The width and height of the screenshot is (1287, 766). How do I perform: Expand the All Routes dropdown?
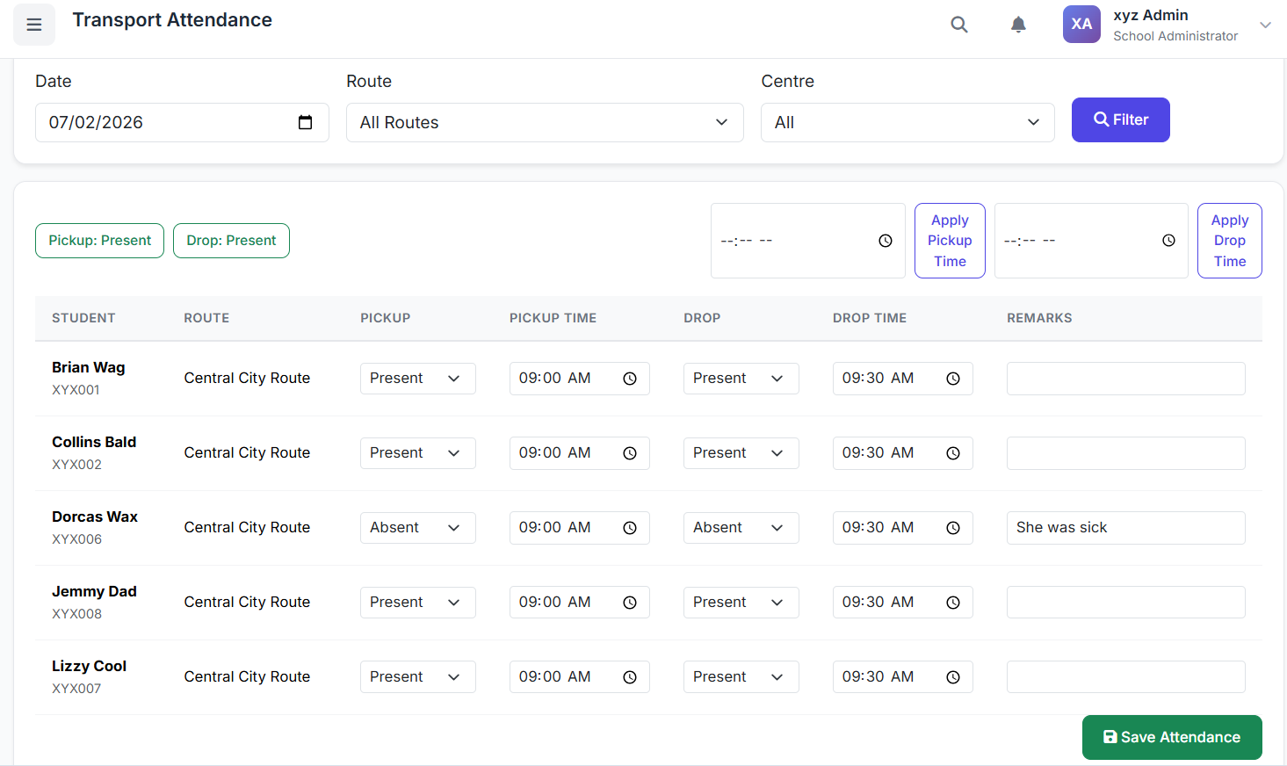(x=545, y=122)
